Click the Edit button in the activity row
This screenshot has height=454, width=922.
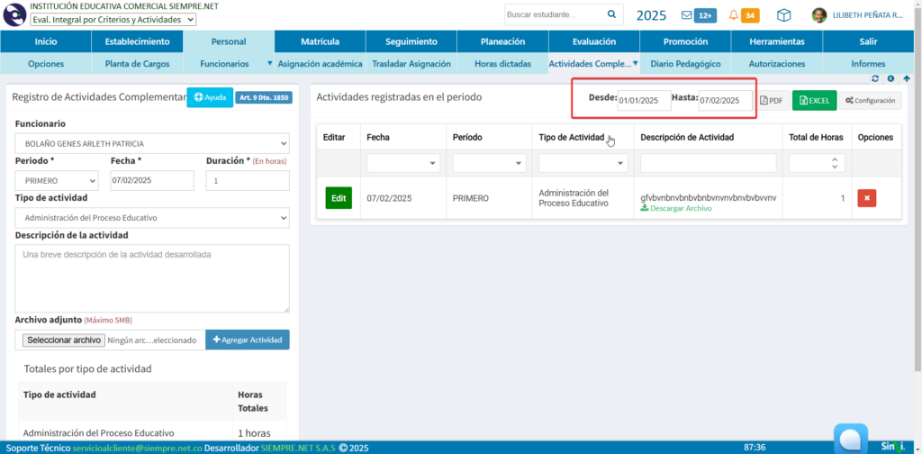click(339, 198)
